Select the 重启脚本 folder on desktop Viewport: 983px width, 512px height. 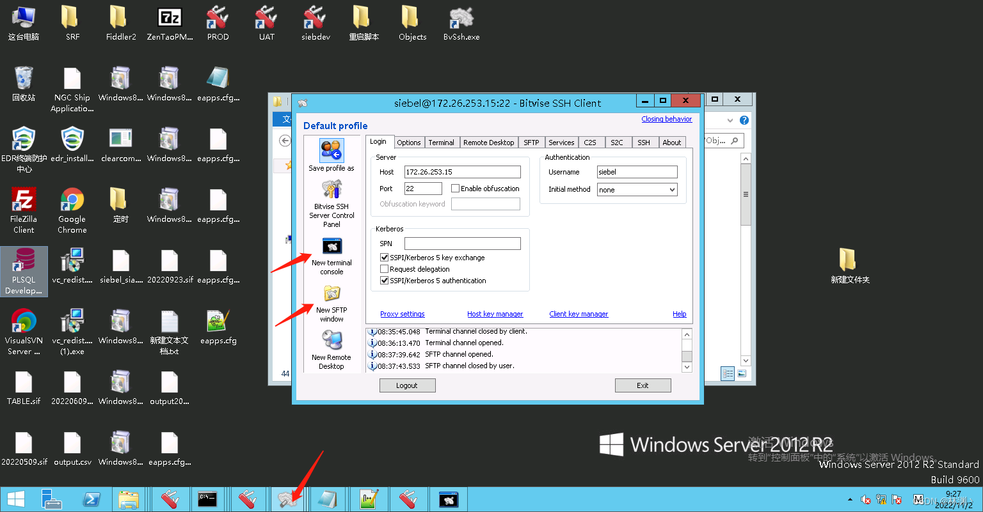pos(364,23)
